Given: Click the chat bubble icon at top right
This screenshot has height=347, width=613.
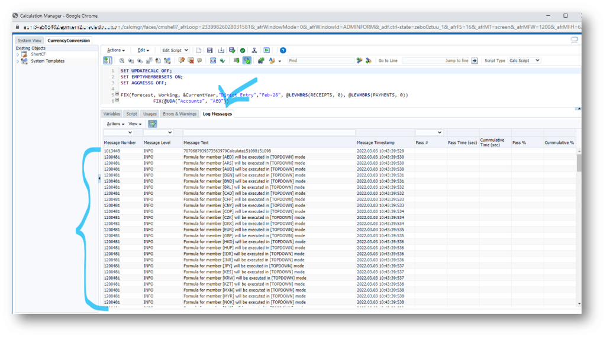Looking at the screenshot, I should coord(574,40).
